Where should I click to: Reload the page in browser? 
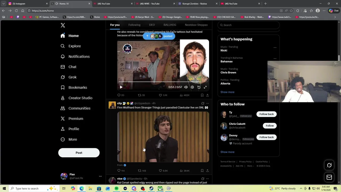16,11
